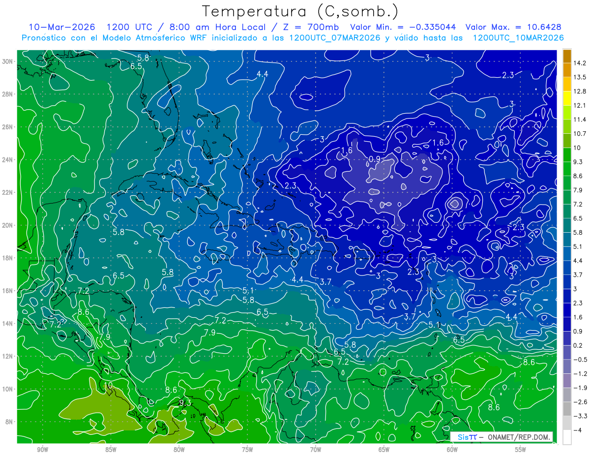Click the colorbar label '-2.6'
This screenshot has height=456, width=590.
coord(580,402)
